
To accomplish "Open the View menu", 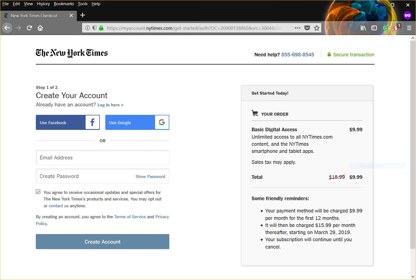I will coord(28,4).
